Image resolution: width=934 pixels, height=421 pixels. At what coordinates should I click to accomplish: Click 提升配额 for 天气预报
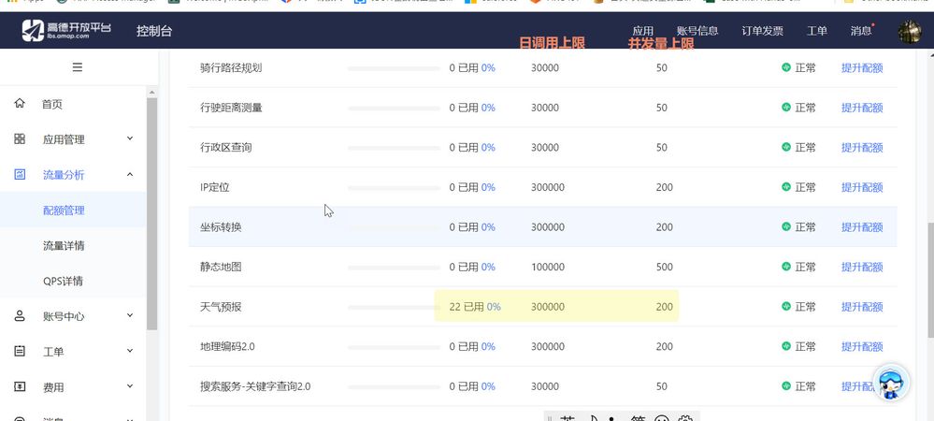point(862,307)
